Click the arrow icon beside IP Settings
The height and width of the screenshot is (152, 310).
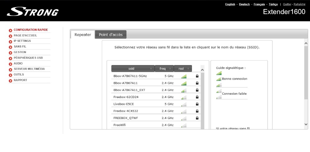tap(11, 42)
